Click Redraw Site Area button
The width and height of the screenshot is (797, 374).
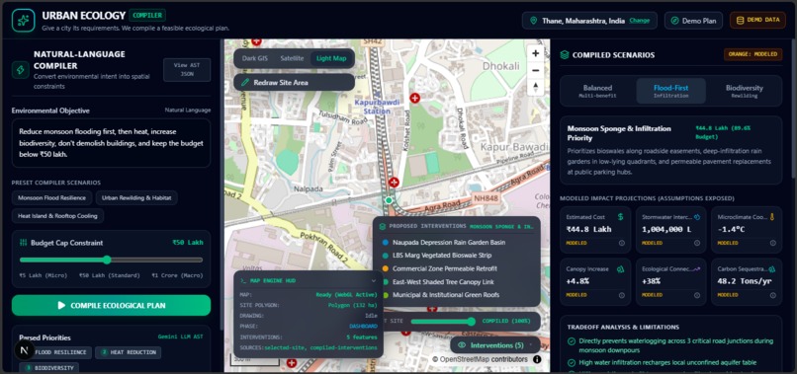(294, 82)
